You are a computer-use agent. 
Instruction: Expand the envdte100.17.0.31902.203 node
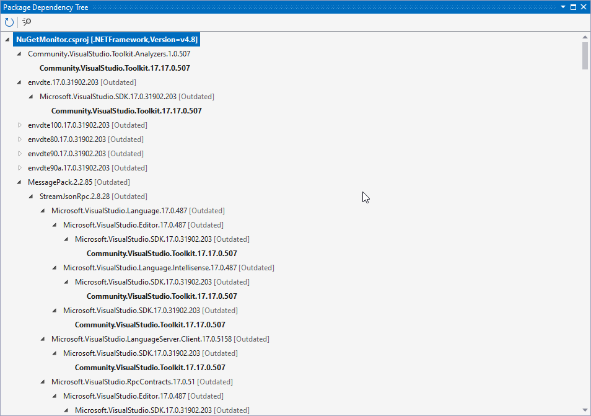point(20,125)
